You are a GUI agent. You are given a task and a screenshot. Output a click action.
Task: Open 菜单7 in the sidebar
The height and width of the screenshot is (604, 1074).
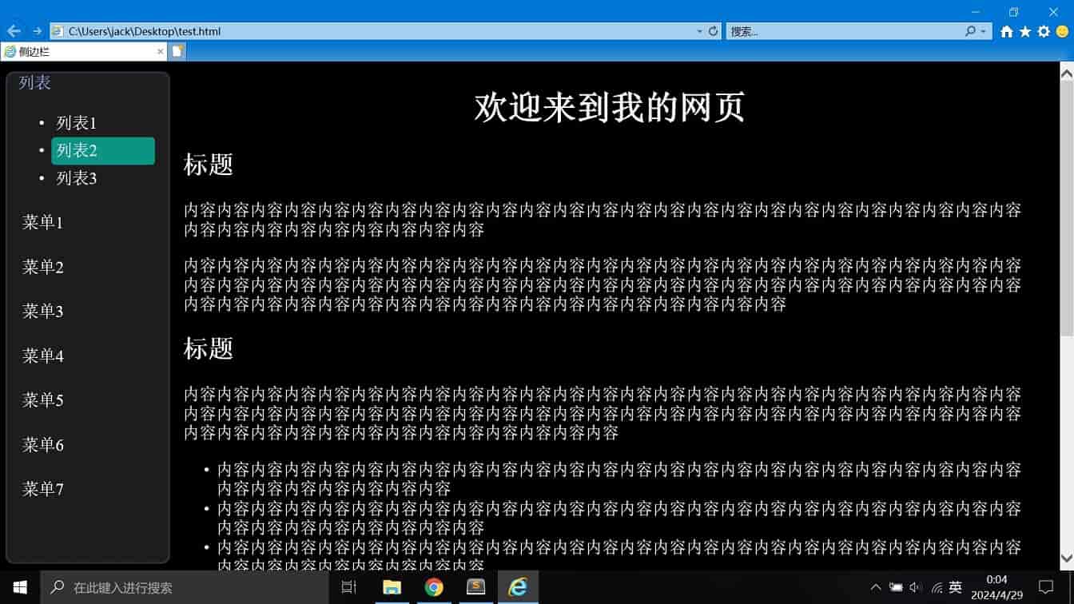pyautogui.click(x=43, y=489)
